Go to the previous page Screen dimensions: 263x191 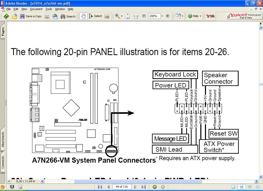[x=108, y=187]
